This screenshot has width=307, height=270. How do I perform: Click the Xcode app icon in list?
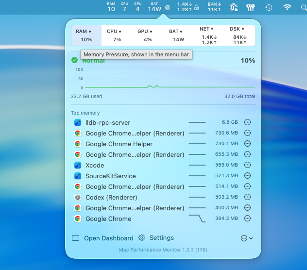coord(78,165)
